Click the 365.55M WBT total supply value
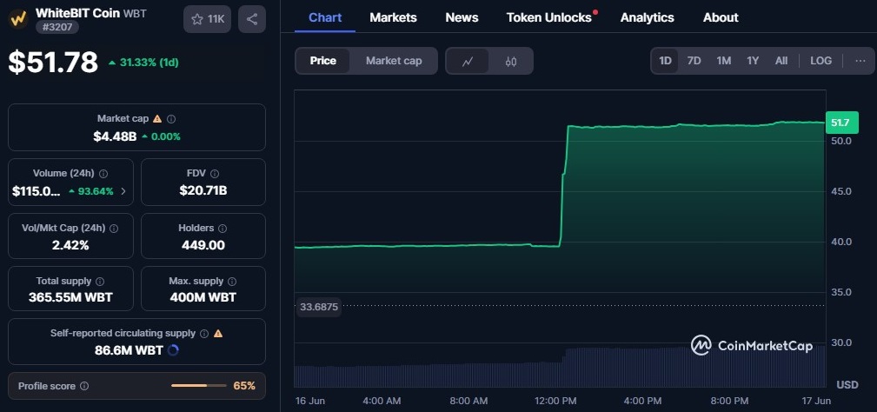Screen dimensions: 877x412 (70, 297)
